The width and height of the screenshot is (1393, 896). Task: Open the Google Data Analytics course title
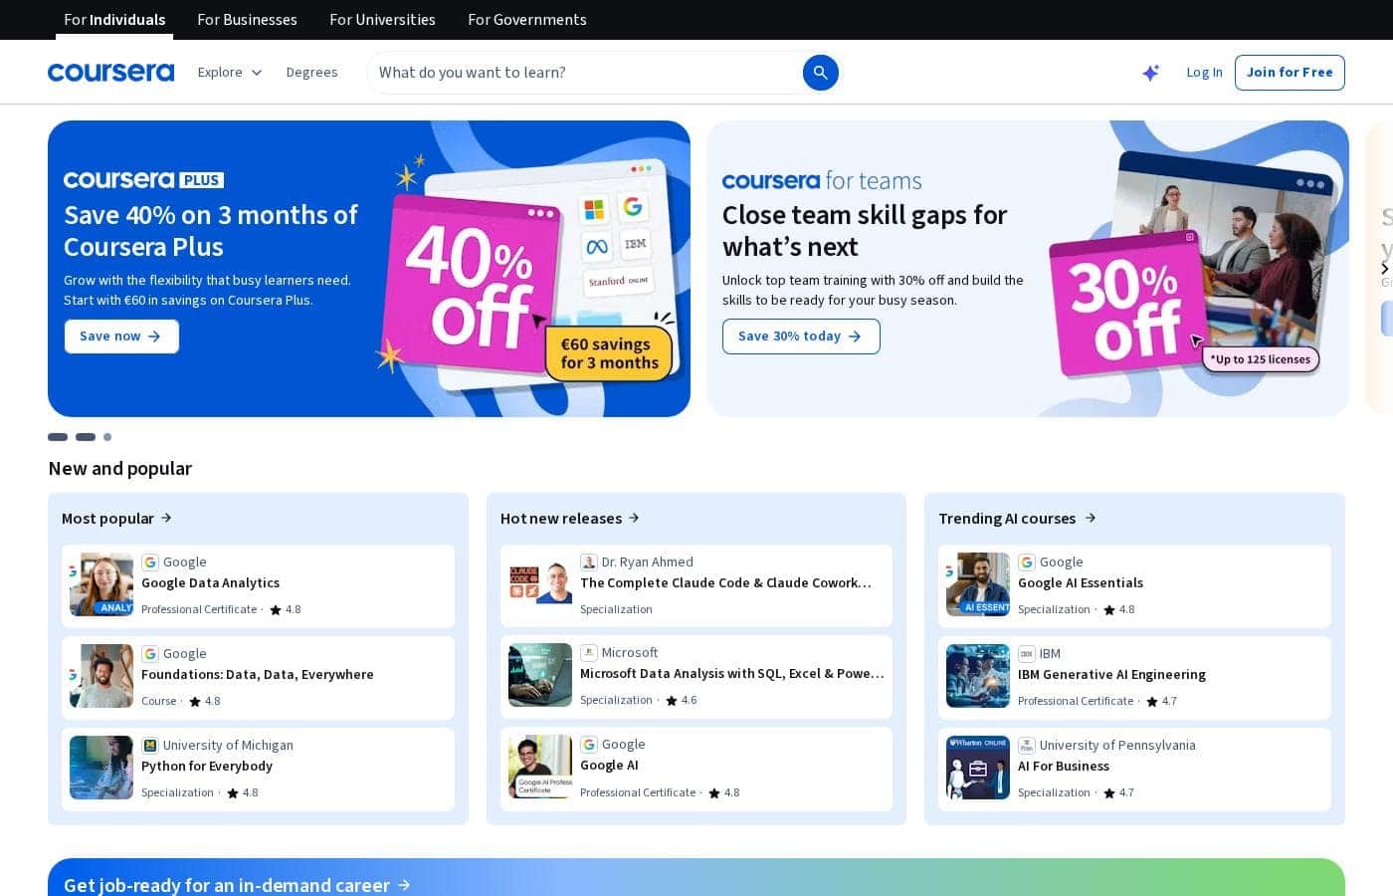pyautogui.click(x=210, y=583)
